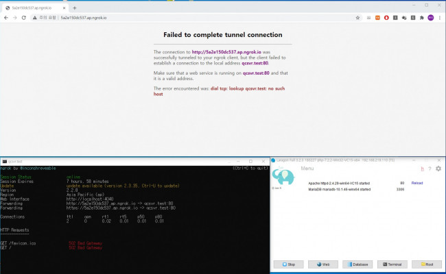Select the 5a2e150dc537.ap.ngrok.io browser tab
This screenshot has height=274, width=446.
click(34, 8)
